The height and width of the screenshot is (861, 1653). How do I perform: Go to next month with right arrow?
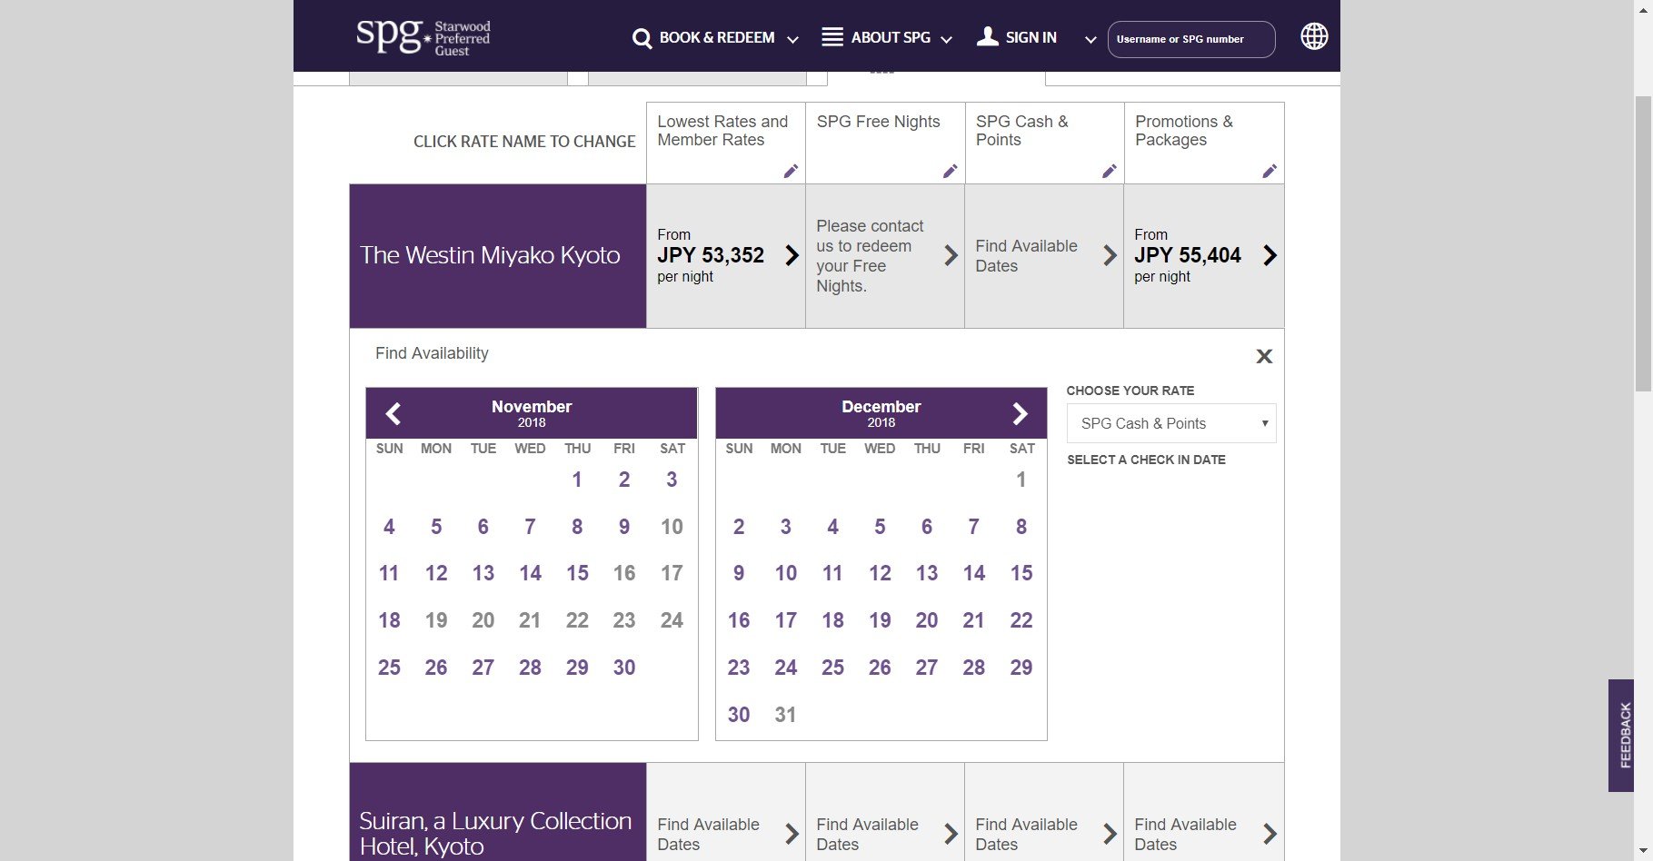coord(1020,414)
